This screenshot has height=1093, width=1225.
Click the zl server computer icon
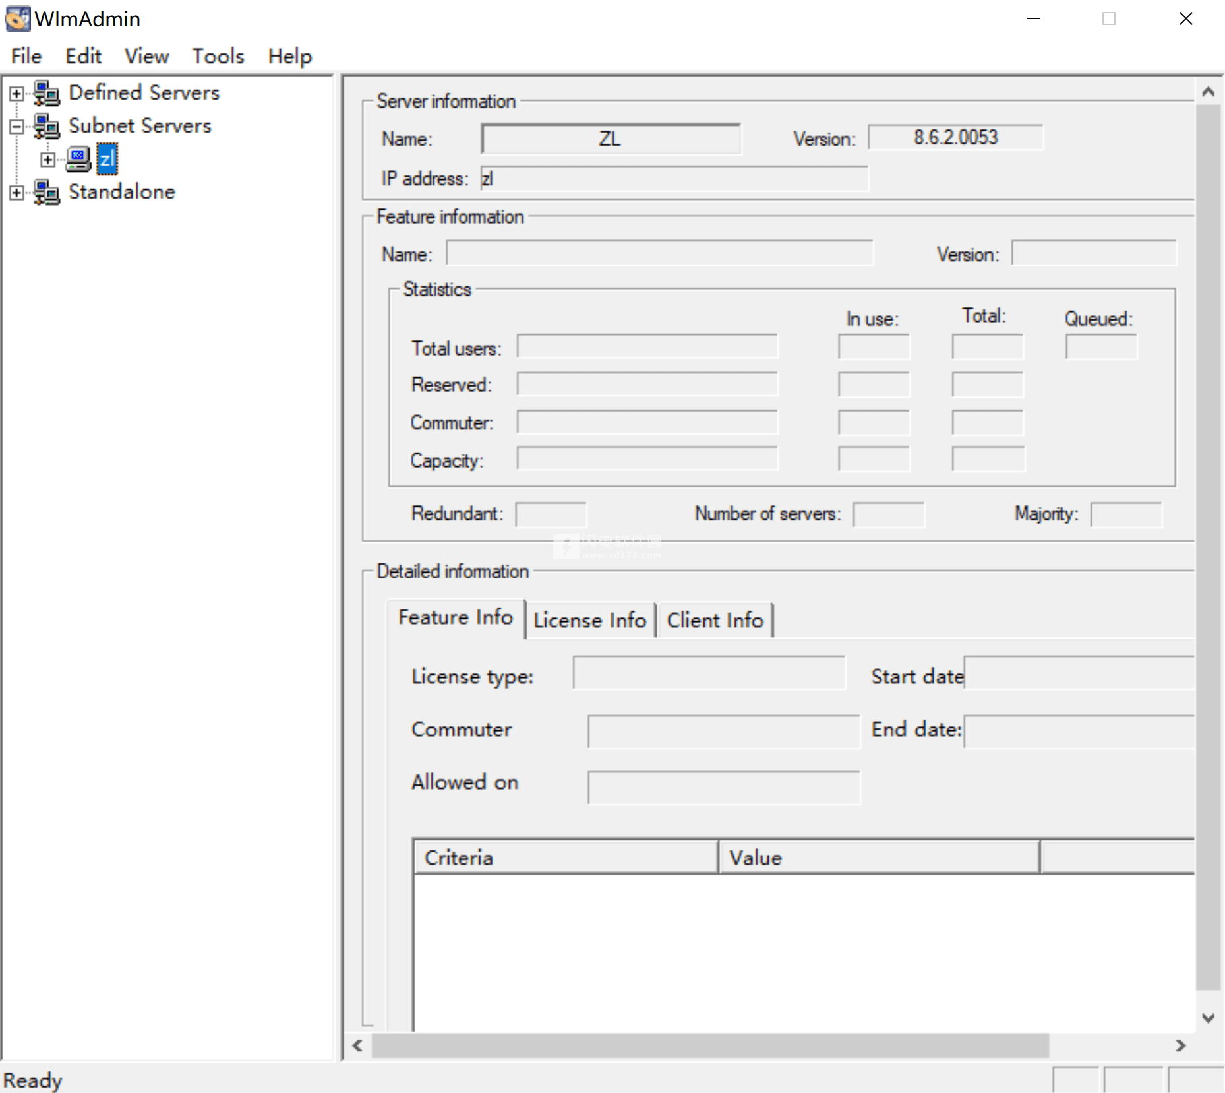78,159
